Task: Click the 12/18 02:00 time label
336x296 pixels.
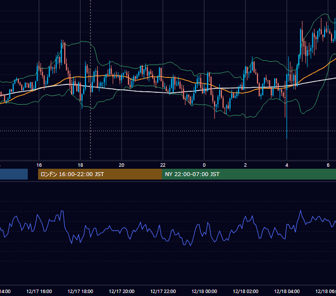Action: click(246, 291)
